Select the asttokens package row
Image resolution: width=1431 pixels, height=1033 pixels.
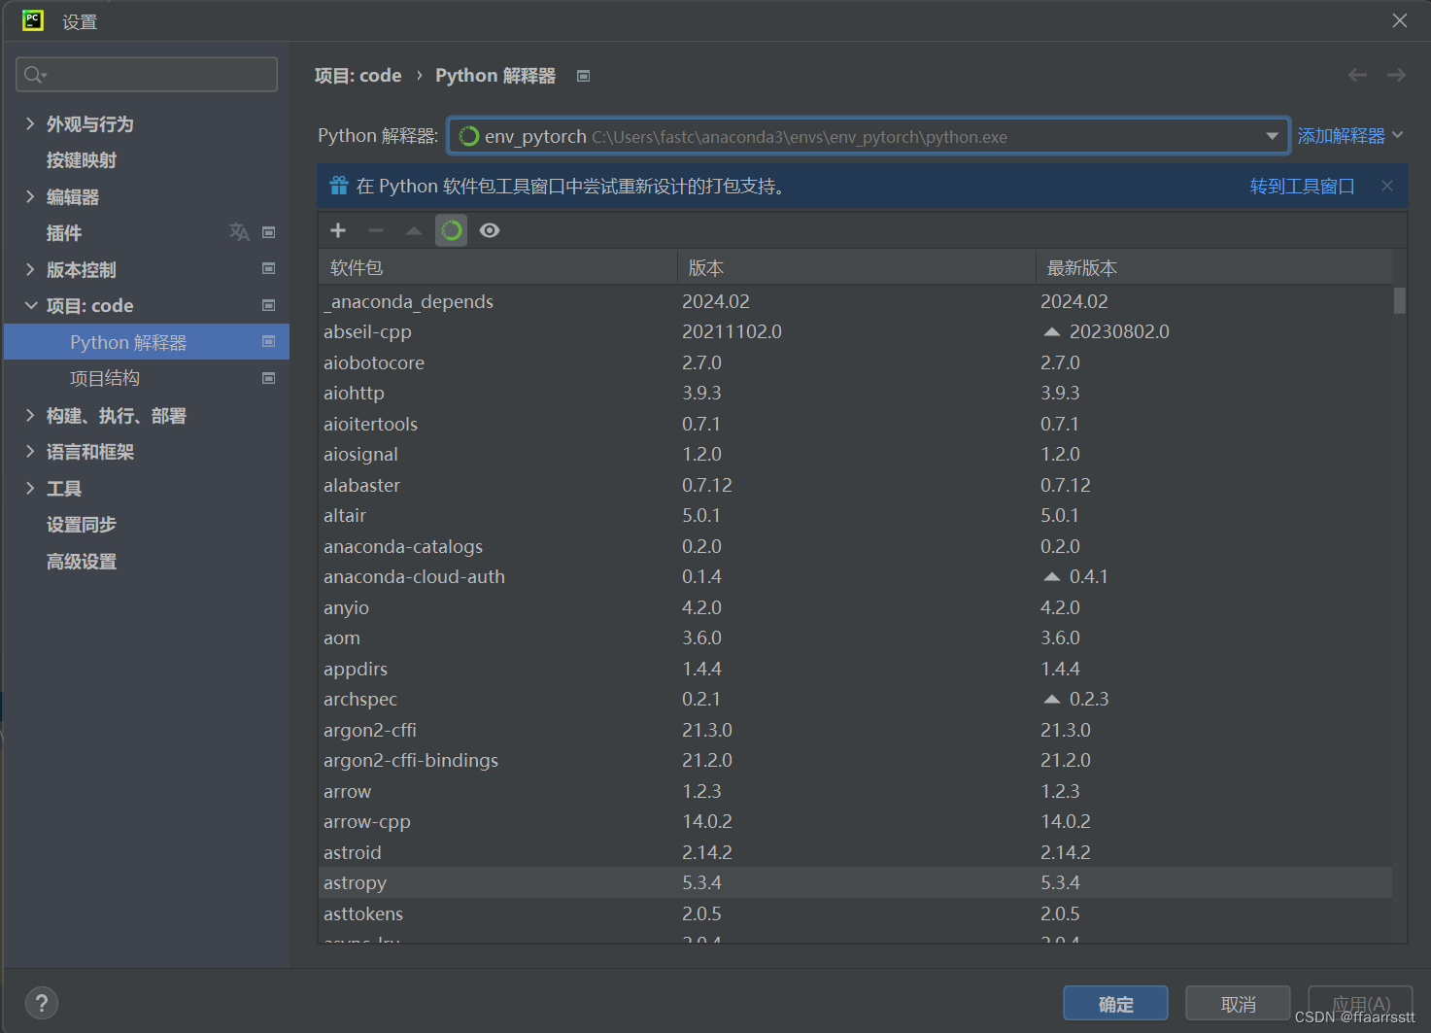click(855, 914)
